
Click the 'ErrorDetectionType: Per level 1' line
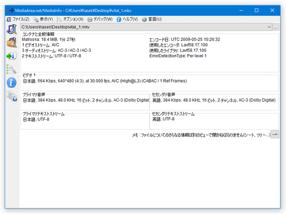[x=178, y=56]
